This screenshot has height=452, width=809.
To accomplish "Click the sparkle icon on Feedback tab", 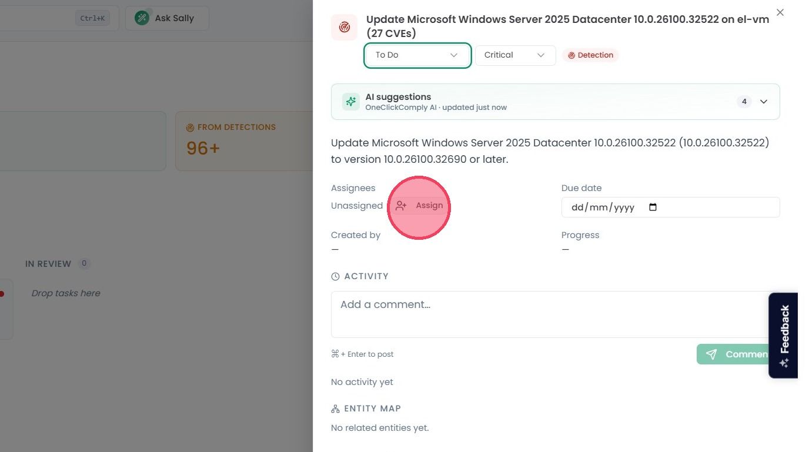I will point(784,363).
